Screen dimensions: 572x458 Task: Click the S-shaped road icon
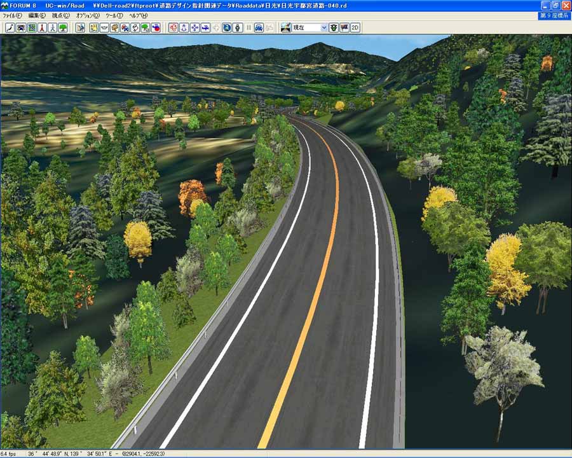click(x=135, y=28)
